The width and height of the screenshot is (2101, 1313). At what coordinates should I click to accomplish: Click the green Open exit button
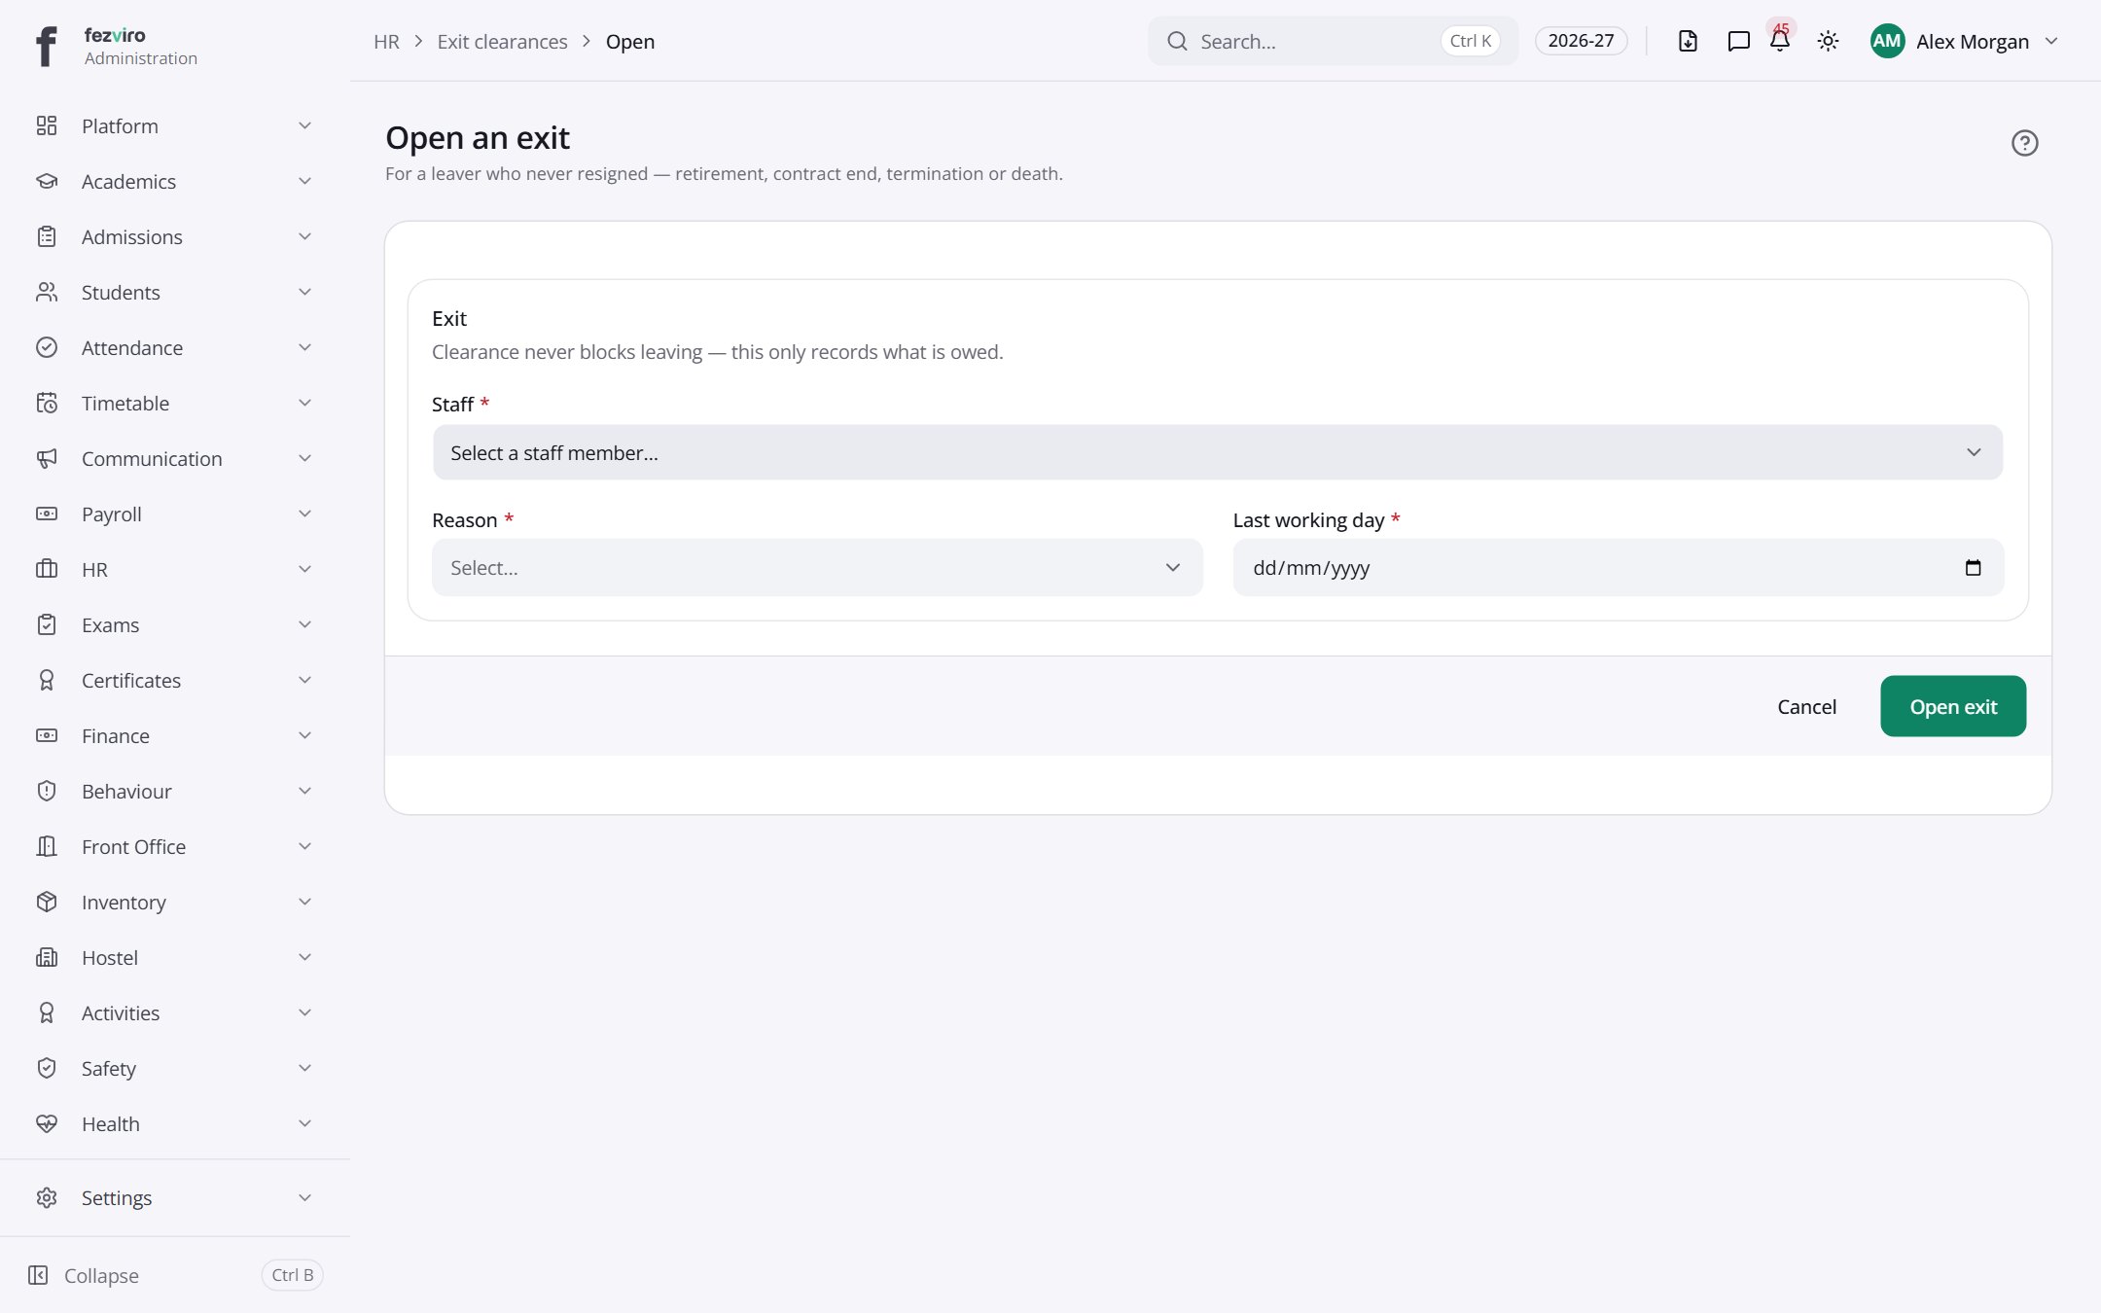(x=1953, y=706)
